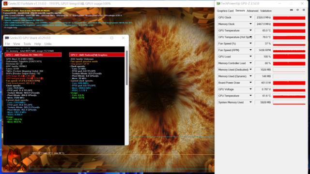The height and width of the screenshot is (174, 310).
Task: Open the Links menu in GPU Shark
Action: (48, 44)
